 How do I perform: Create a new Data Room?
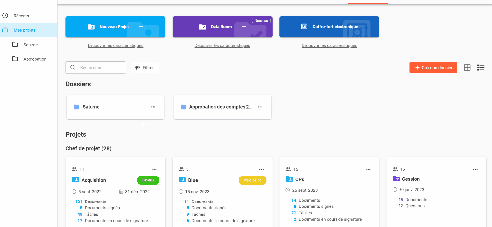222,27
